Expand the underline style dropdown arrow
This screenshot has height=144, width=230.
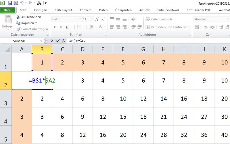click(72, 27)
